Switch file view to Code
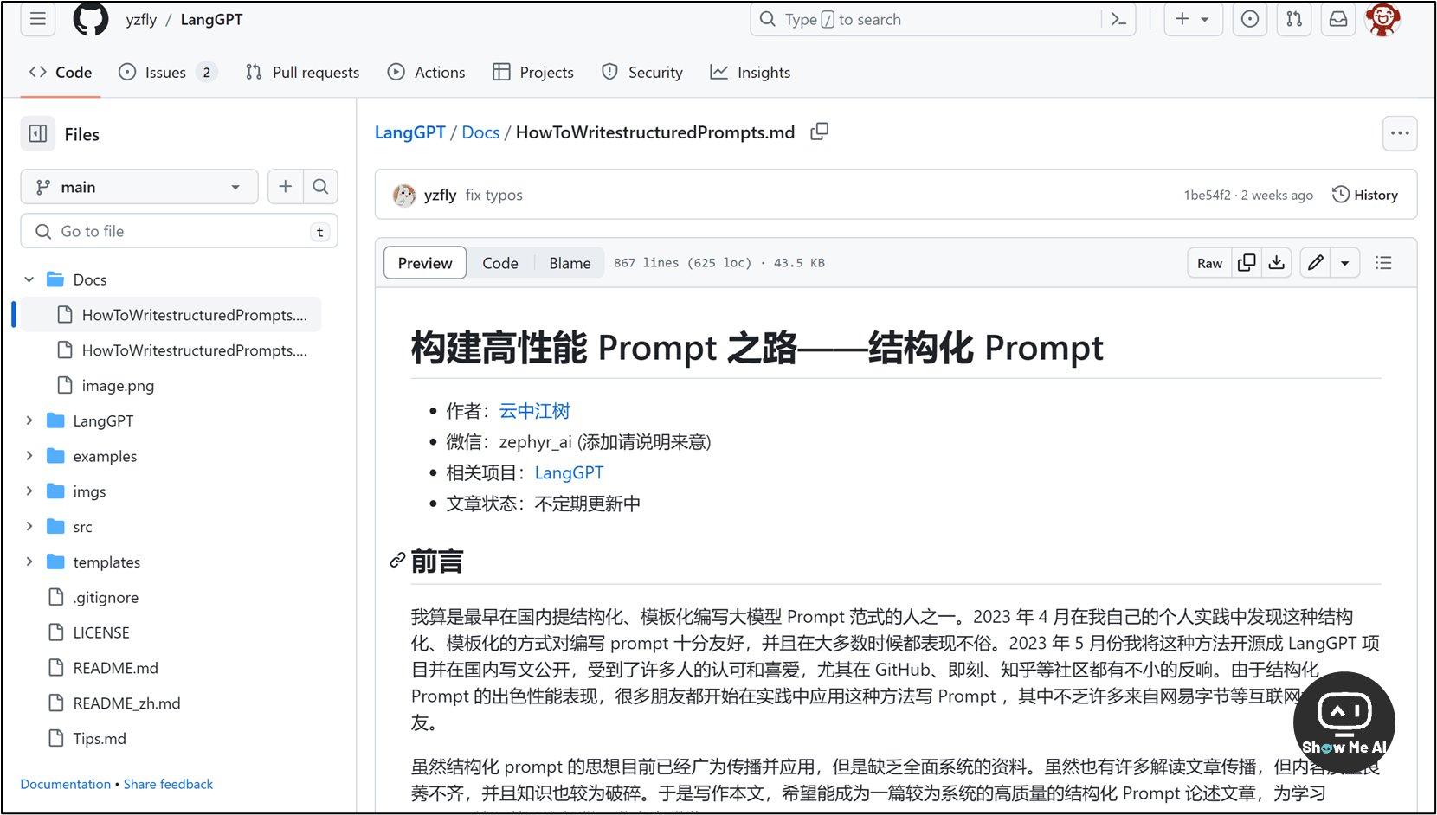 pos(500,262)
